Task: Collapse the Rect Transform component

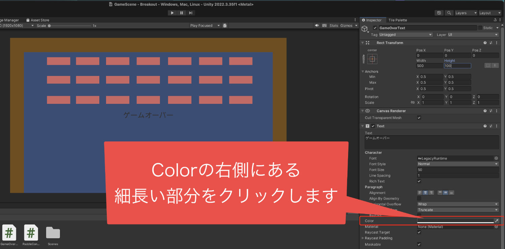Action: pos(362,43)
